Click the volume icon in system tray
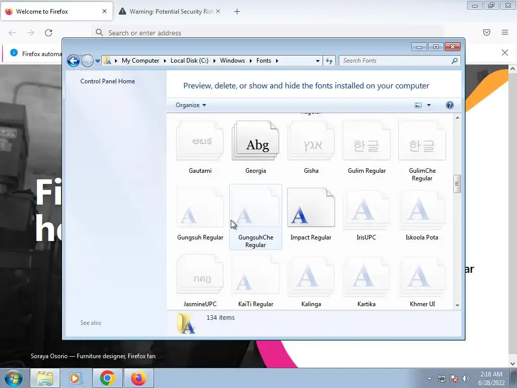 (466, 378)
